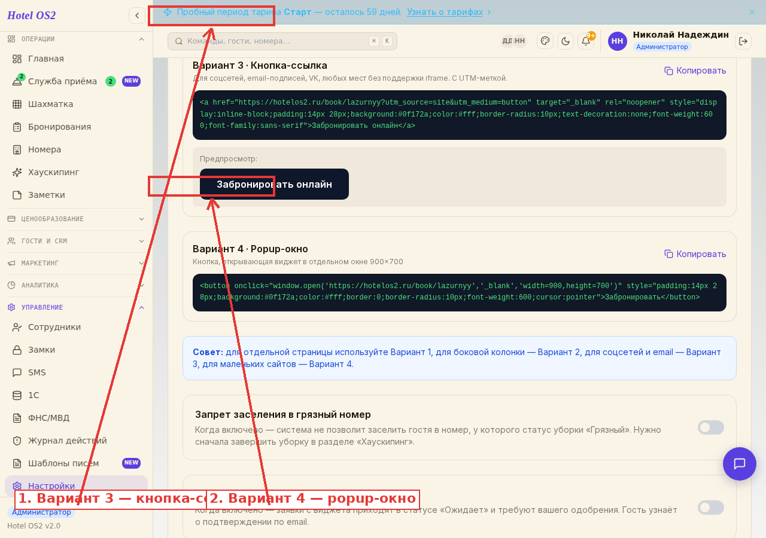Select the Вариант 3 HTML code block
Screen dimensions: 766x538
460,115
